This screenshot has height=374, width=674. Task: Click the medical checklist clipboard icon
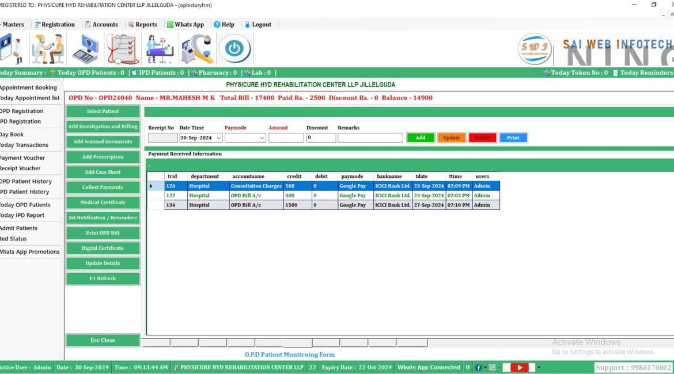click(122, 48)
